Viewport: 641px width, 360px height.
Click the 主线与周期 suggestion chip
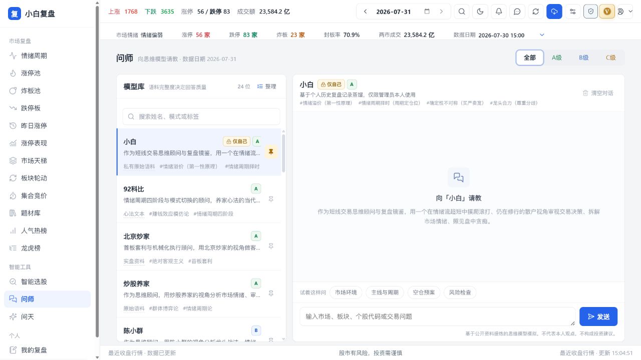pyautogui.click(x=385, y=292)
